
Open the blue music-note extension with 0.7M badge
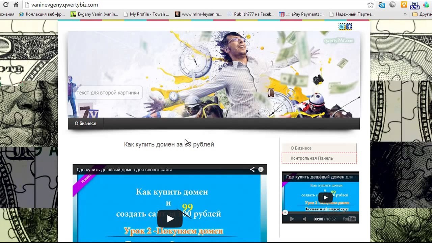[x=414, y=5]
